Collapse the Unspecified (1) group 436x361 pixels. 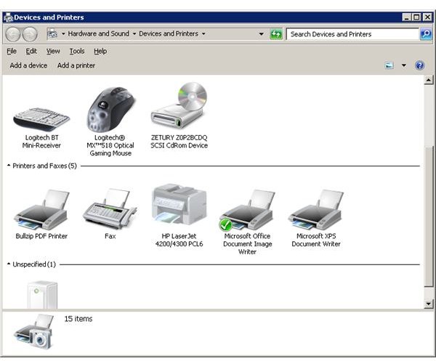pyautogui.click(x=9, y=264)
